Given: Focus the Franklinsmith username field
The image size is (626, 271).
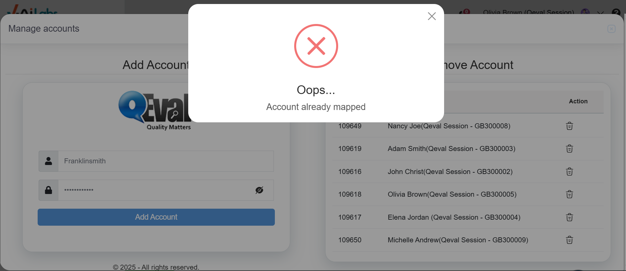Looking at the screenshot, I should point(166,161).
